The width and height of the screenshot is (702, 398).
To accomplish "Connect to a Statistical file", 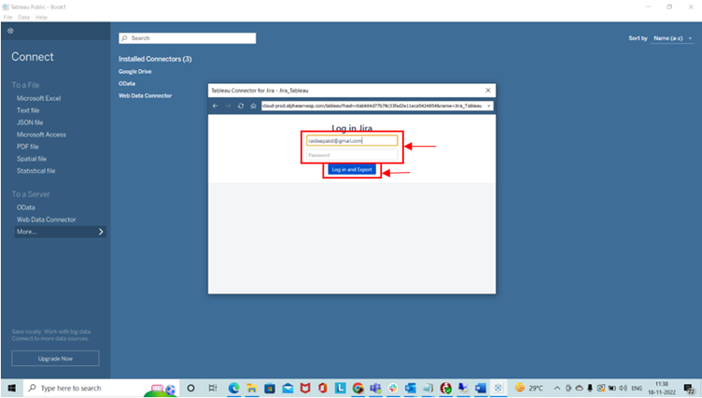I will click(x=35, y=171).
